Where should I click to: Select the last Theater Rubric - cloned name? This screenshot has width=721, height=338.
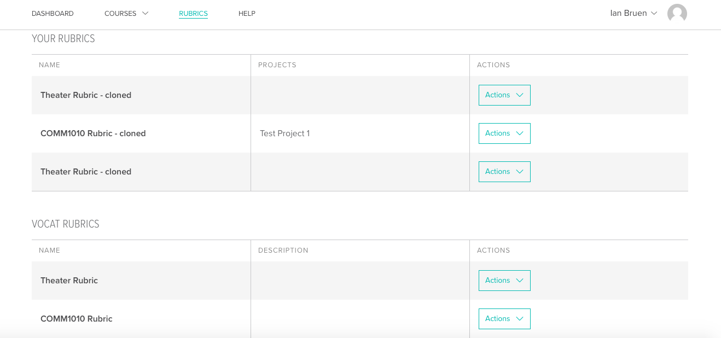86,172
